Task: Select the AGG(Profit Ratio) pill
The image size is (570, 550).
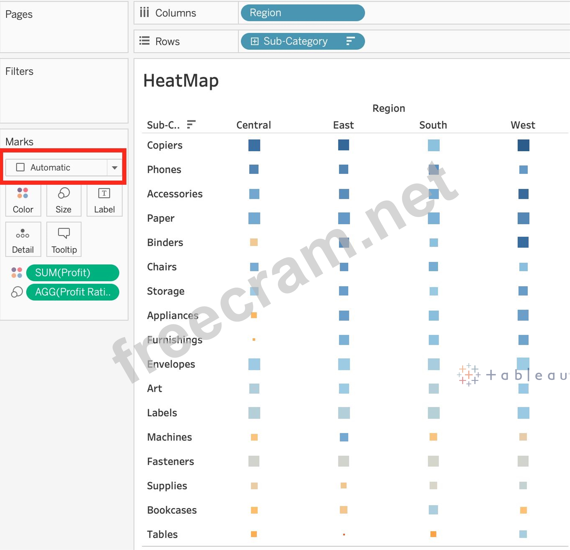Action: [x=73, y=292]
